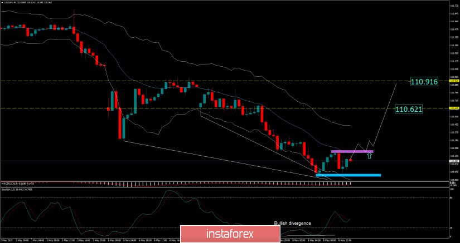460x243 pixels.
Task: Click the current price marker 110.062 on axis
Action: [454, 161]
